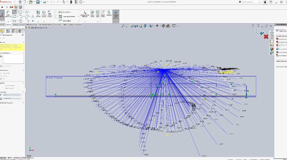Click the Open folder icon
The width and height of the screenshot is (287, 160).
click(x=31, y=2)
